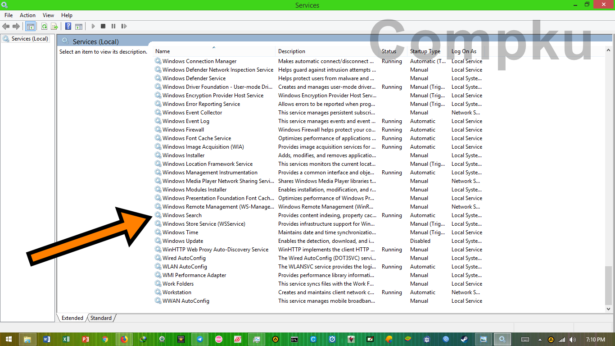Open File Explorer from the taskbar

(27, 339)
